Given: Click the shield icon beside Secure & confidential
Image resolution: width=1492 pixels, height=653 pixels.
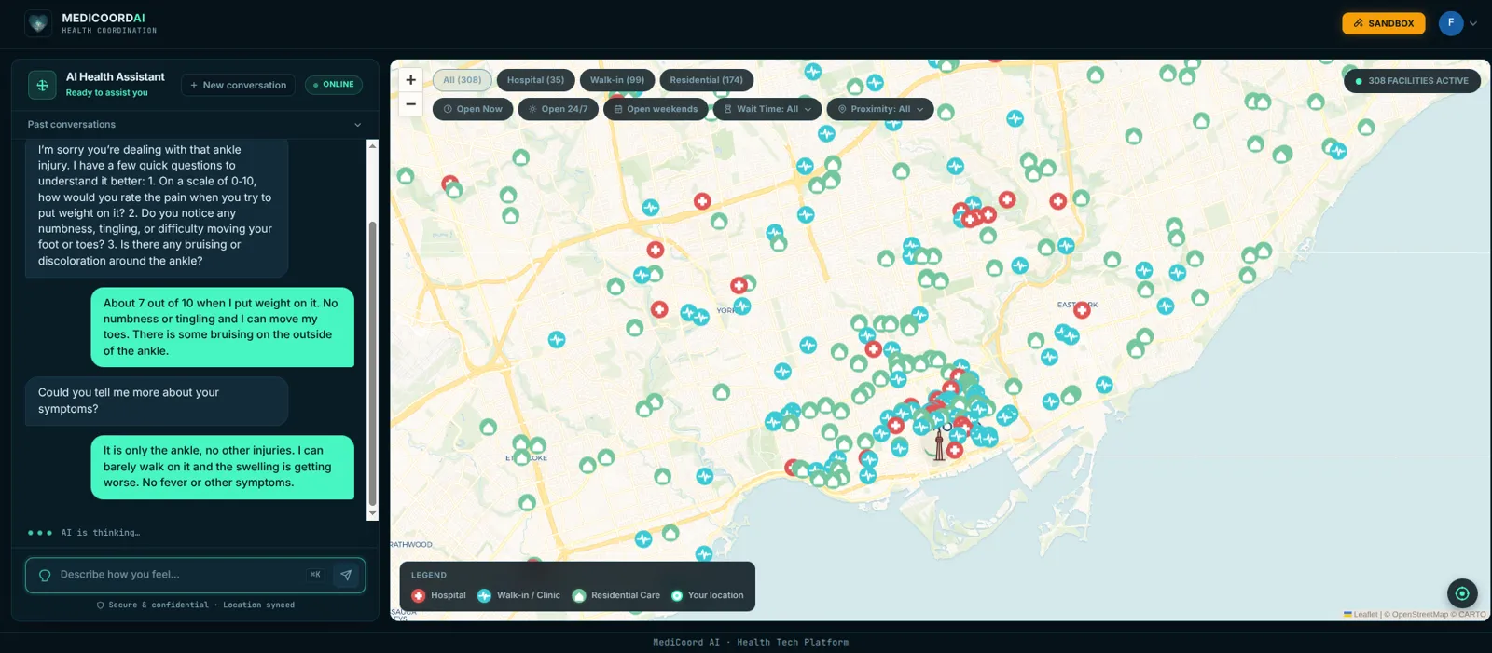Looking at the screenshot, I should tap(101, 605).
